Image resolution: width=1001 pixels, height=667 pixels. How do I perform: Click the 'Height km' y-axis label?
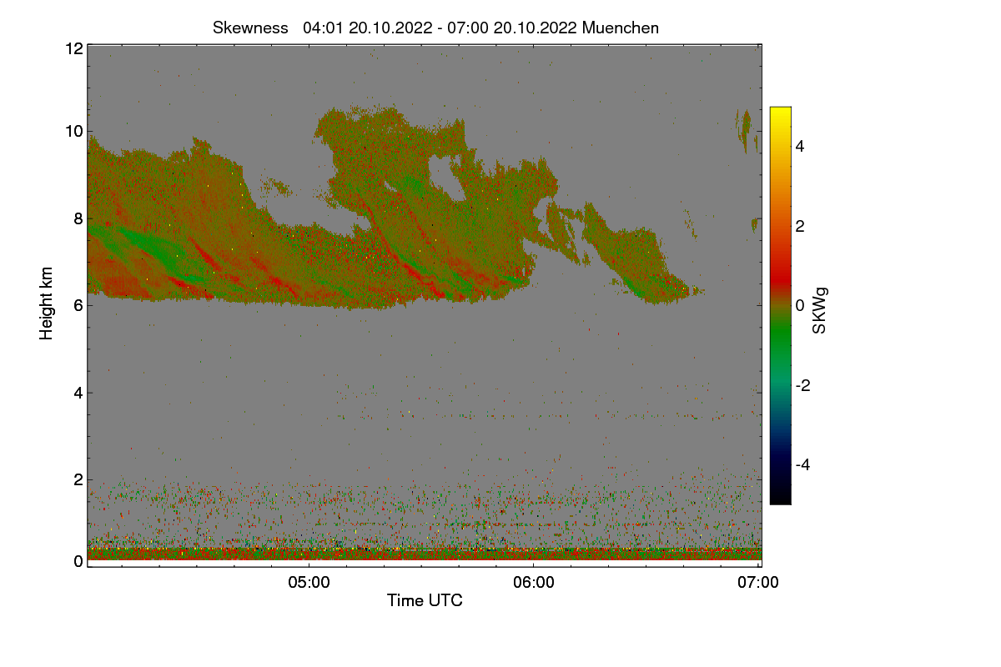point(47,303)
